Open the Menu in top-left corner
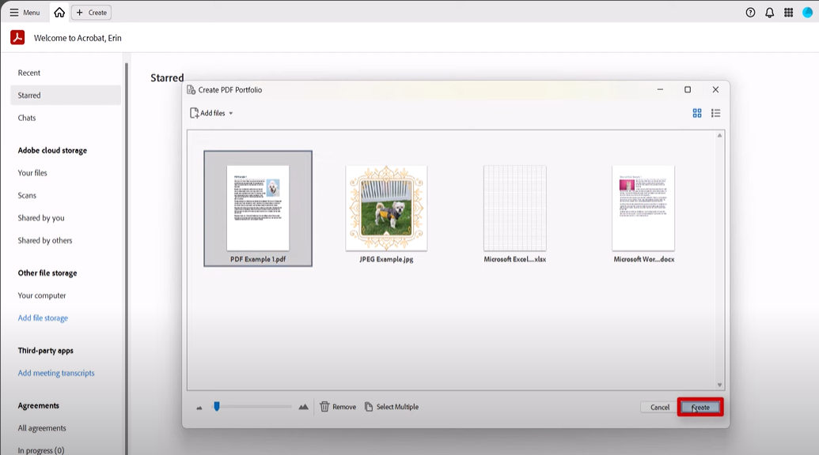 point(24,12)
